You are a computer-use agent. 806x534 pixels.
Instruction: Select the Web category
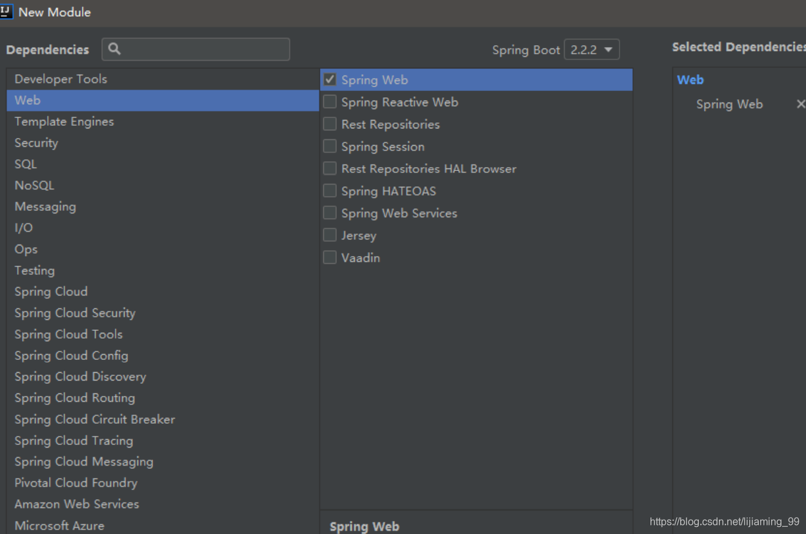(x=163, y=100)
